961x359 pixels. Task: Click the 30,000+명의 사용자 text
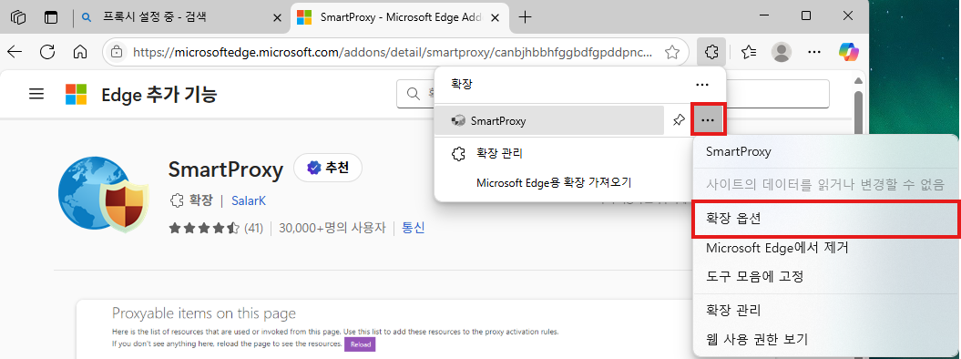click(332, 229)
